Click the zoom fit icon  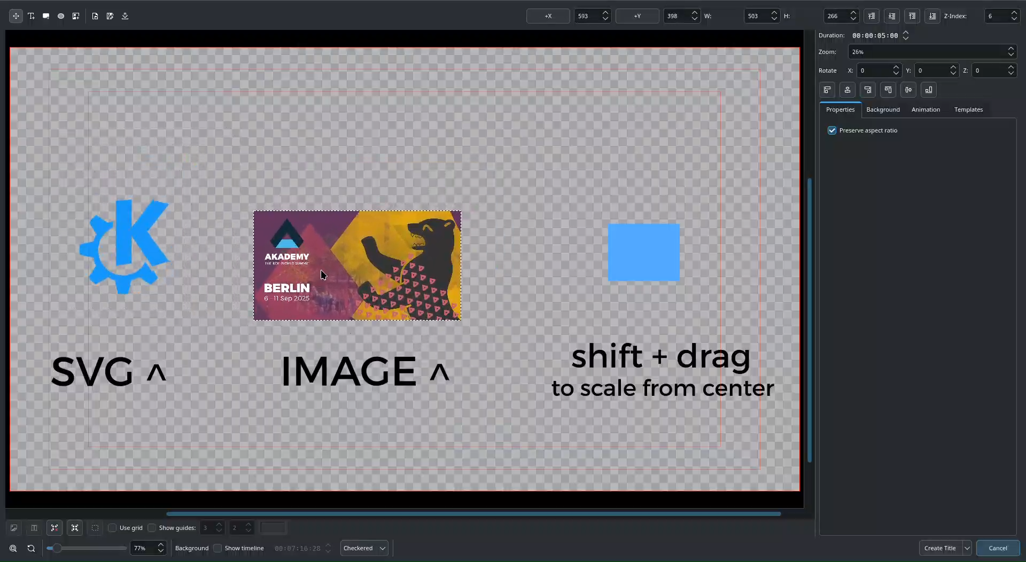pos(13,548)
